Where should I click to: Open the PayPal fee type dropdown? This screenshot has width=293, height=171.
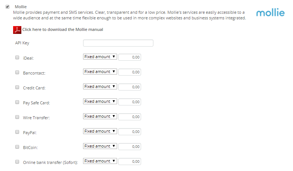coord(100,132)
